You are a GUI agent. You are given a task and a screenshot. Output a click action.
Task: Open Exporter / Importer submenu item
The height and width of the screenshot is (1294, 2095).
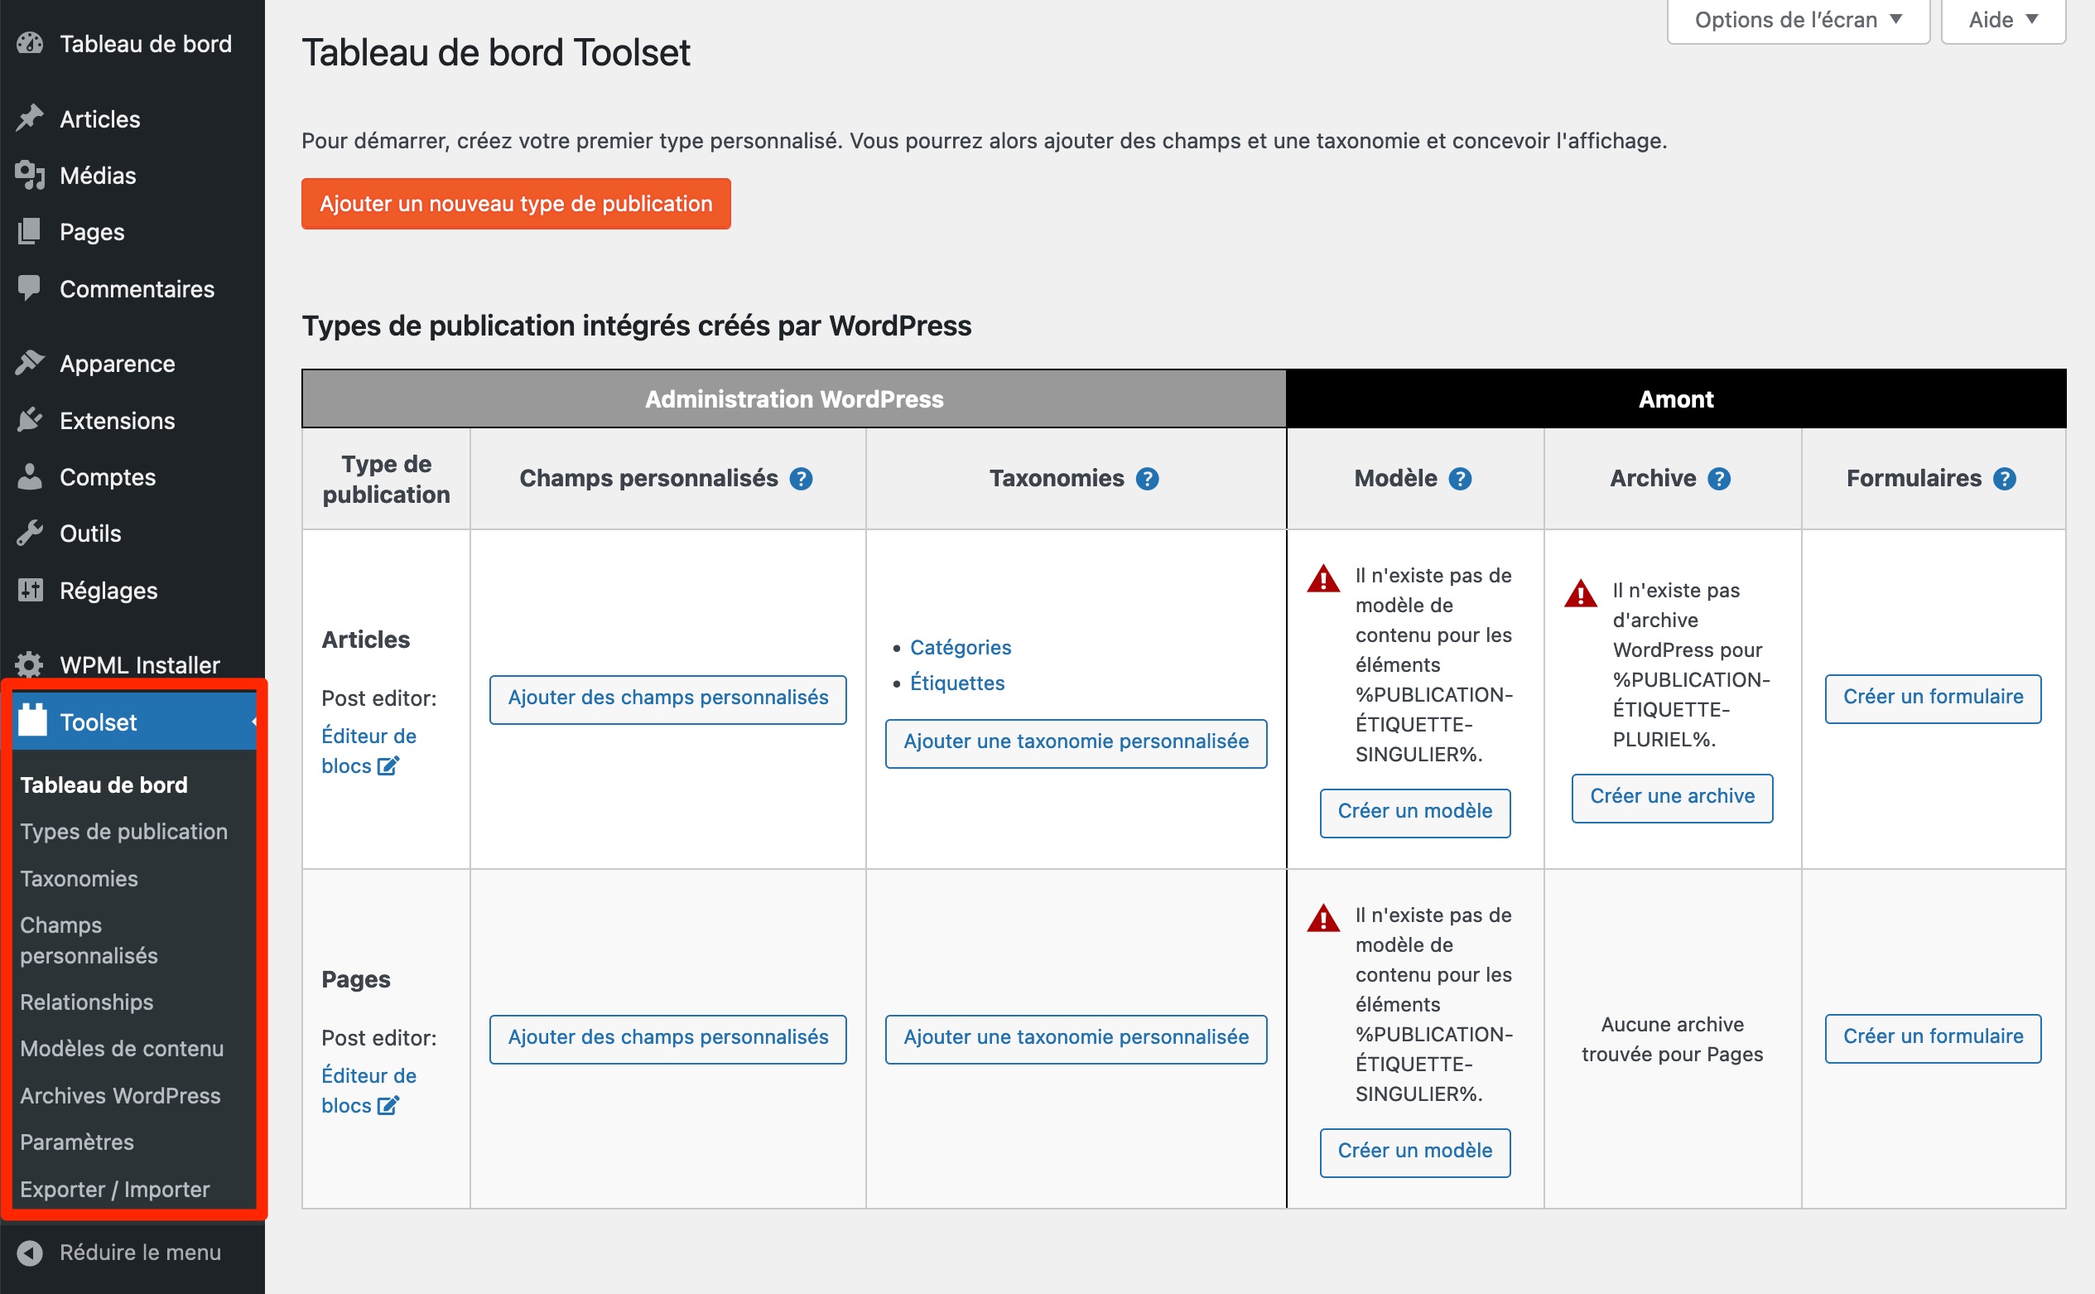point(114,1190)
